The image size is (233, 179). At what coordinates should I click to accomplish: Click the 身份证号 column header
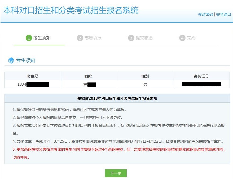click(x=201, y=76)
